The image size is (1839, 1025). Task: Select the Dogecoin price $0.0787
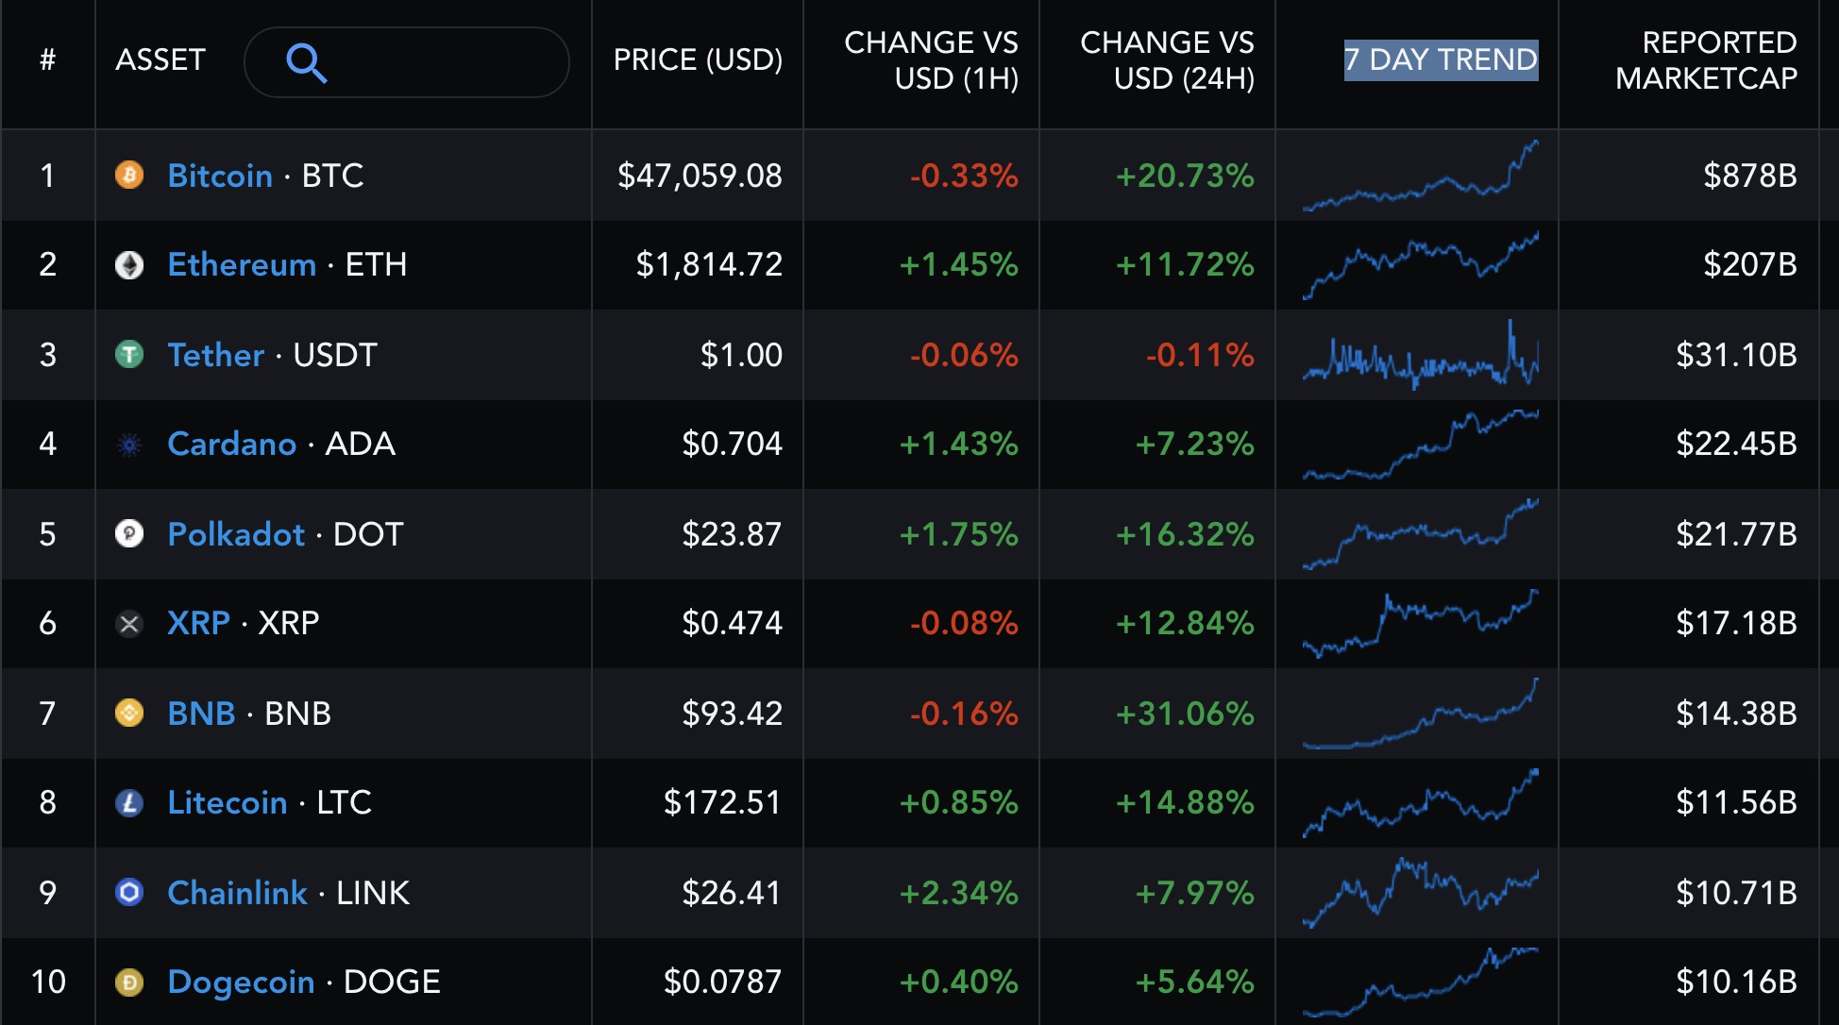coord(722,982)
